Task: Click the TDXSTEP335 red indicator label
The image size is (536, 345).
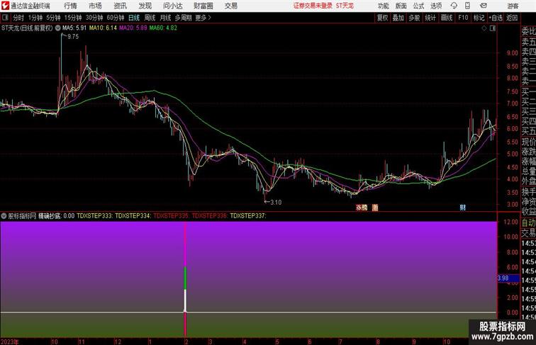Action: click(172, 216)
